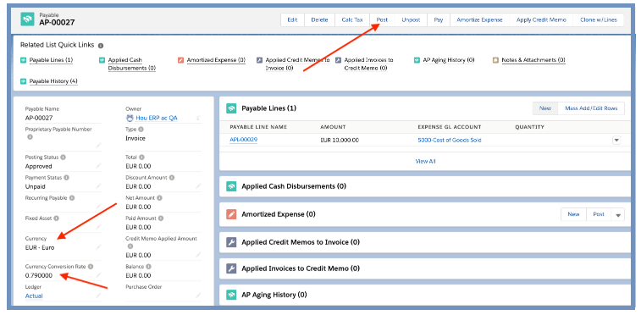Click the Mass Add/Edit Rows button
Image resolution: width=641 pixels, height=315 pixels.
(591, 108)
